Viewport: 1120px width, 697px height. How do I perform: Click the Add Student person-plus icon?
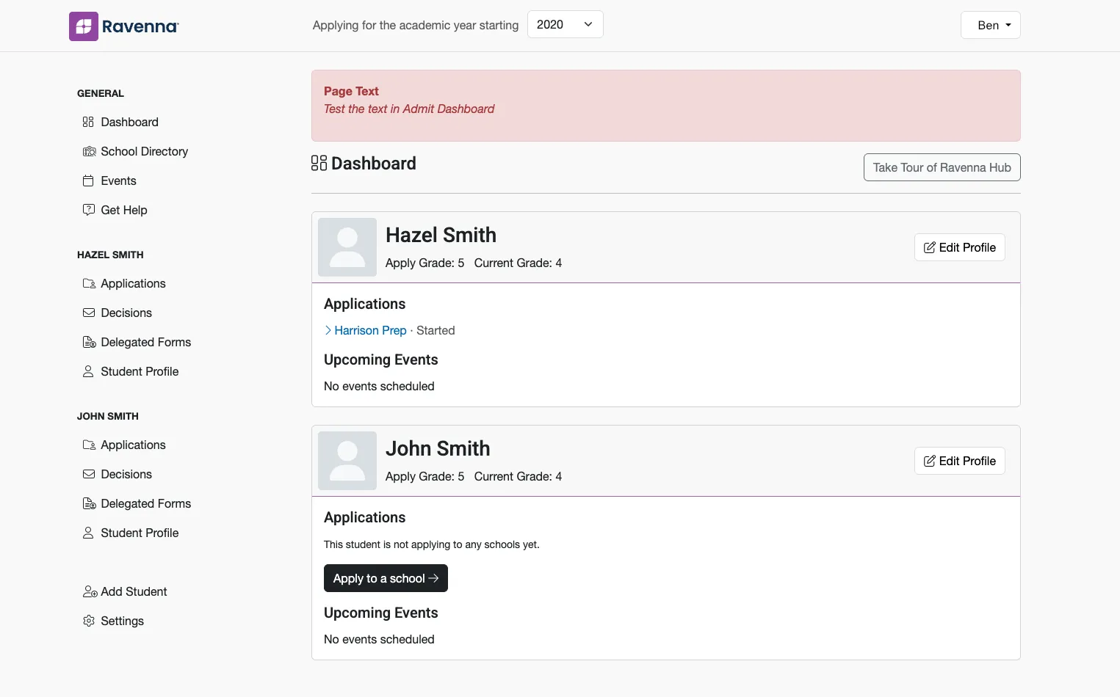pyautogui.click(x=89, y=591)
